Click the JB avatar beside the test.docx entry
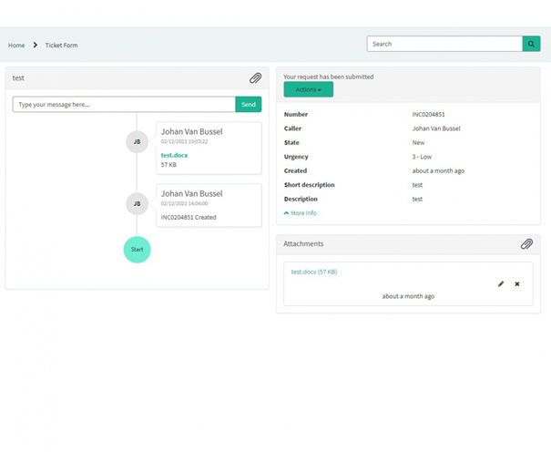Viewport: 551px width, 452px height. pos(137,142)
